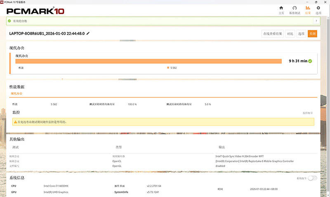The height and width of the screenshot is (197, 330).
Task: Click the orange Modern Office battery bar
Action: pyautogui.click(x=148, y=61)
